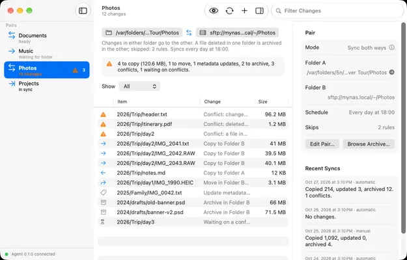Select the Photos pair in the sidebar
Viewport: 407px width, 260px height.
pyautogui.click(x=47, y=70)
